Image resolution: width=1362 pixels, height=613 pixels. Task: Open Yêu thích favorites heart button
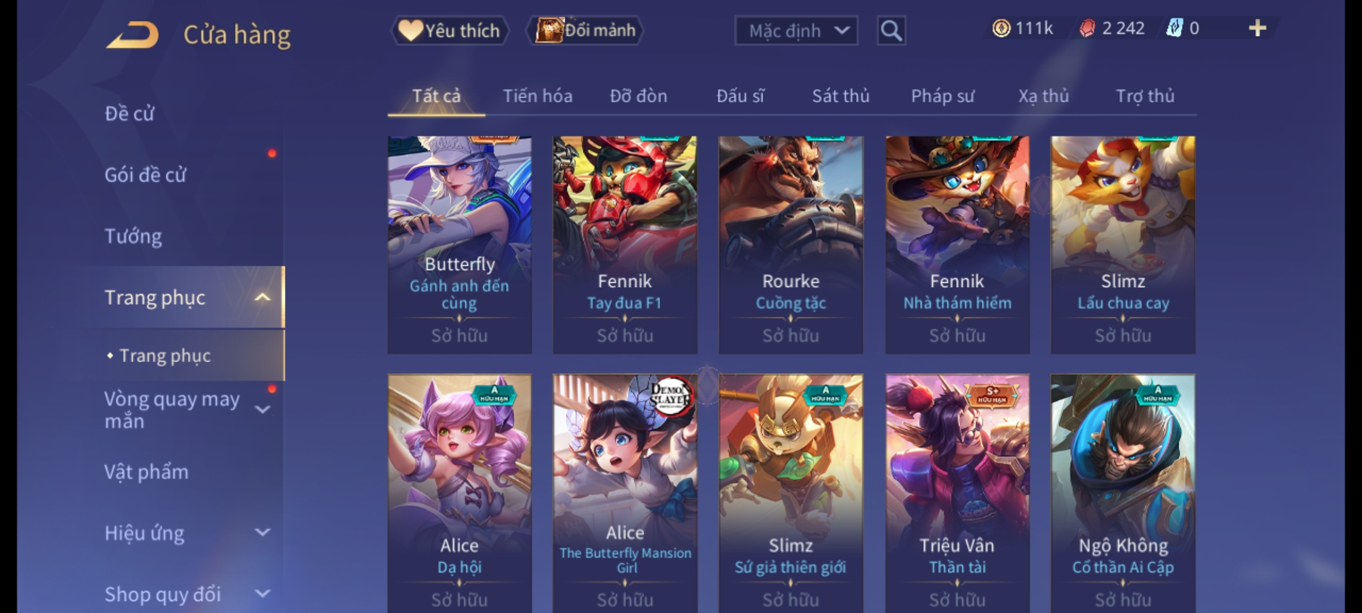pos(449,31)
